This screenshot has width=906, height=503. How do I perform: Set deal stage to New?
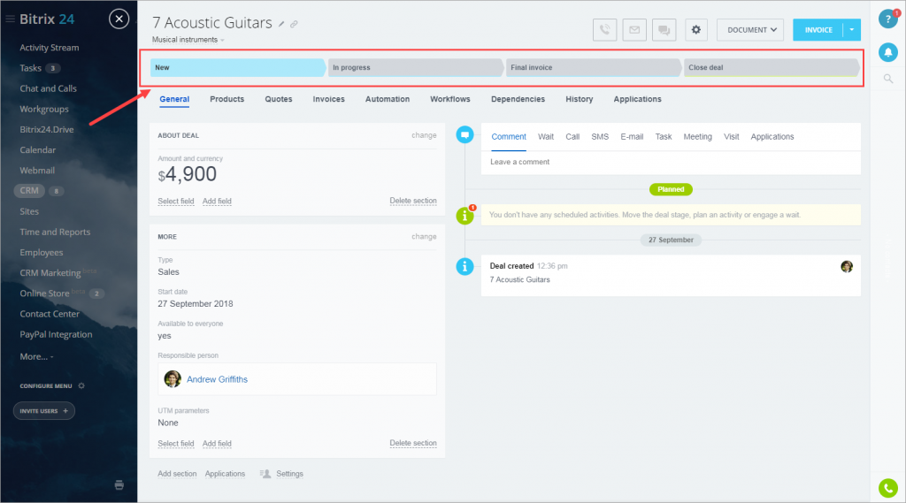[237, 67]
